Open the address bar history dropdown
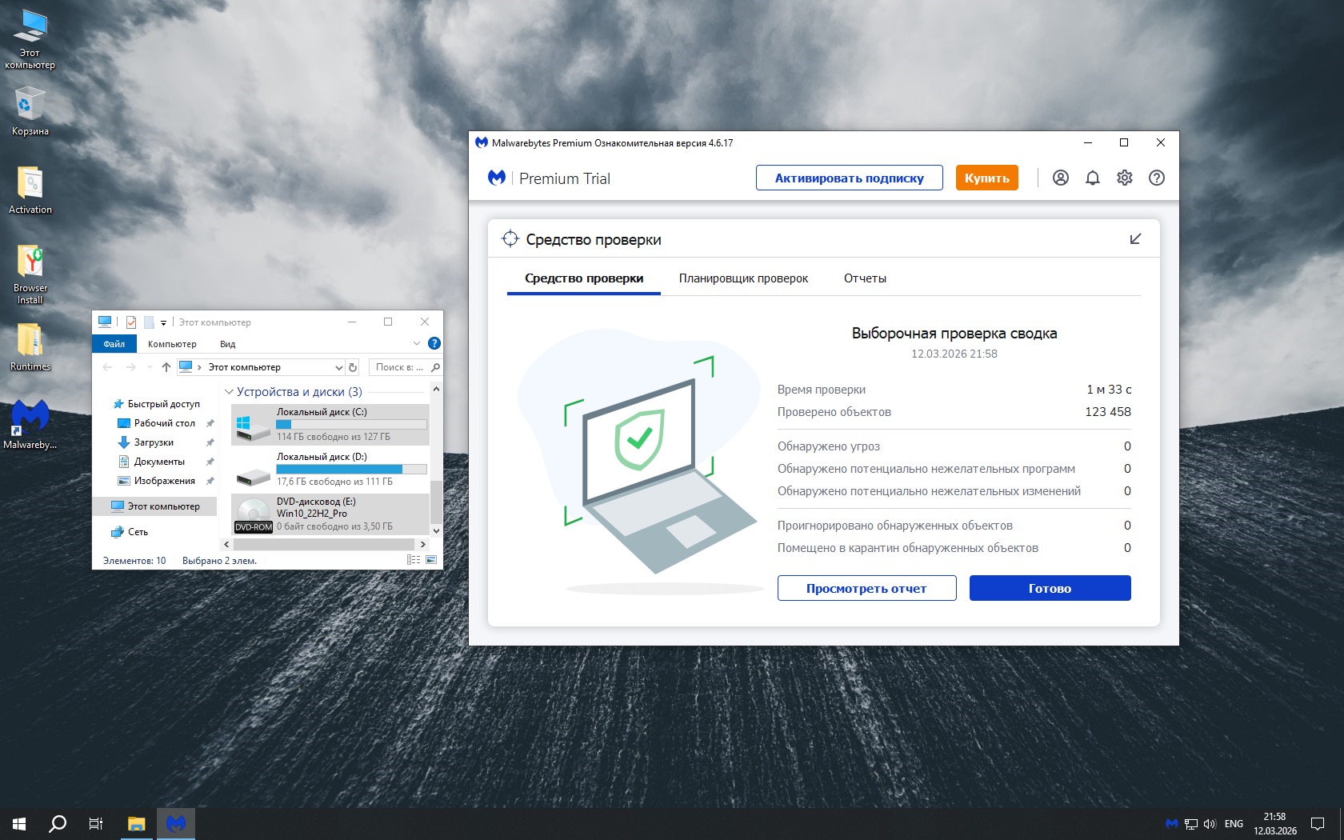Image resolution: width=1344 pixels, height=840 pixels. pyautogui.click(x=338, y=367)
